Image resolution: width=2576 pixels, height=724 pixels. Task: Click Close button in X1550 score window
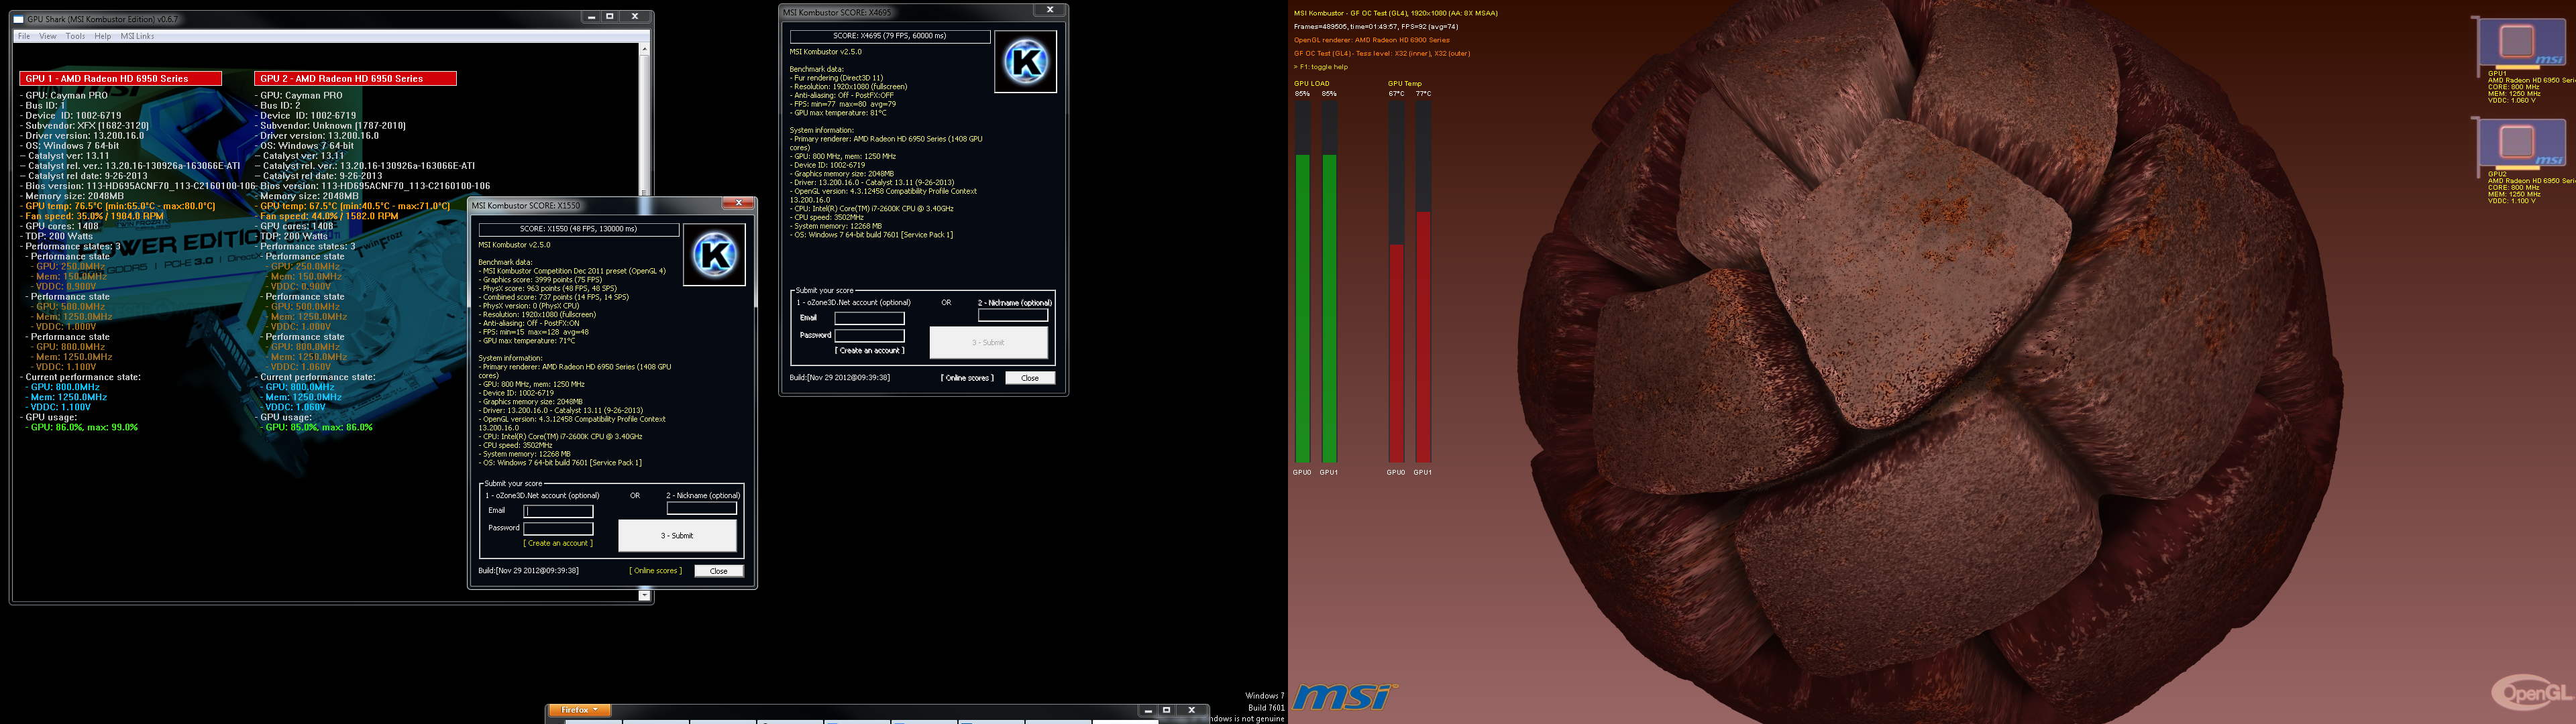pos(719,571)
